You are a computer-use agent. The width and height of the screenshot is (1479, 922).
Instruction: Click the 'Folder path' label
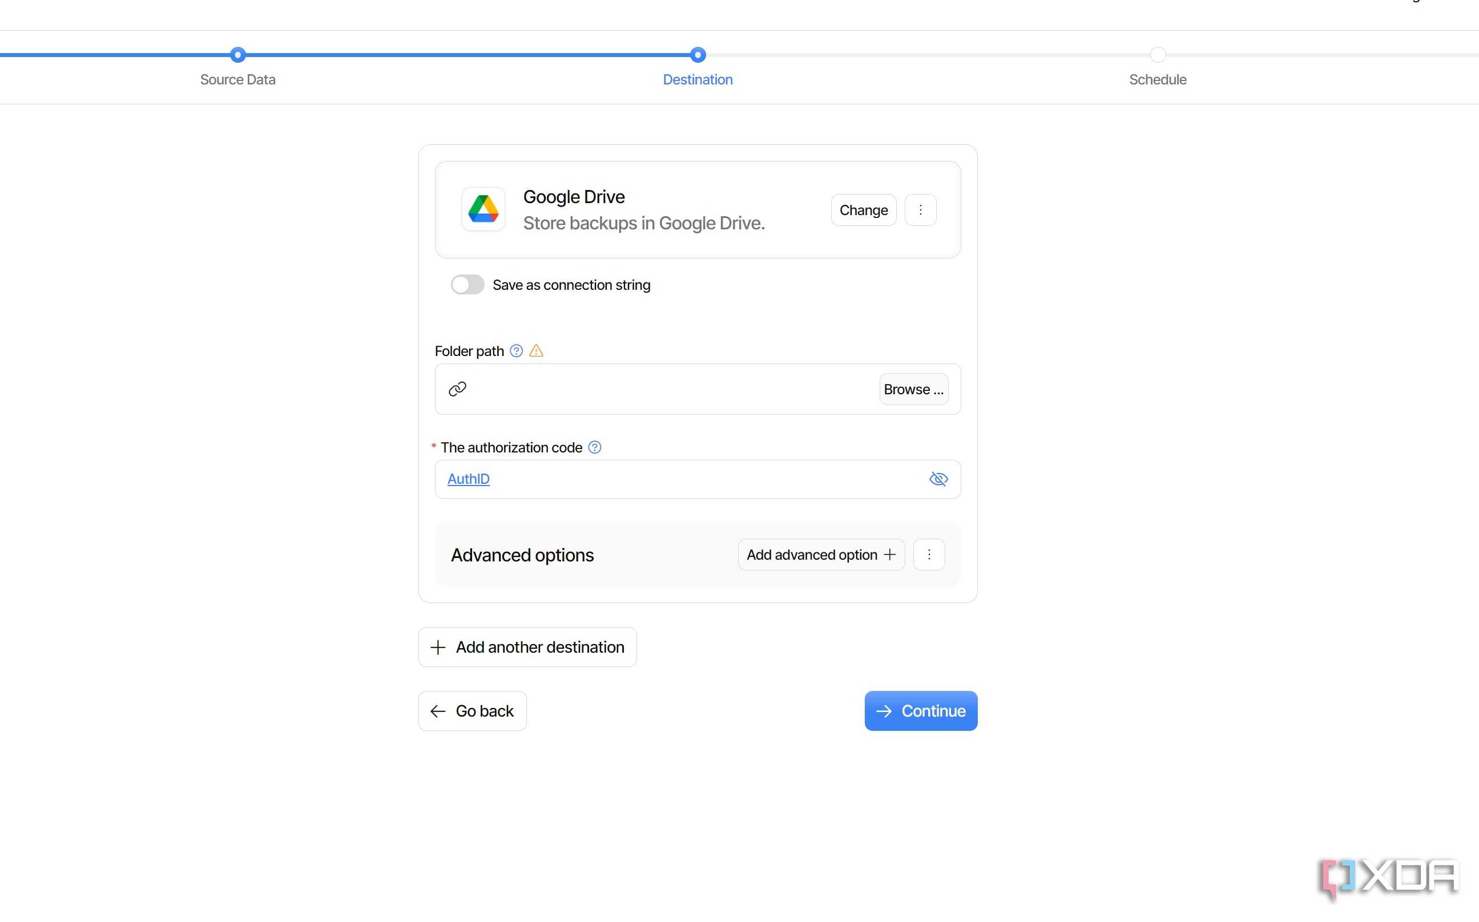tap(470, 351)
